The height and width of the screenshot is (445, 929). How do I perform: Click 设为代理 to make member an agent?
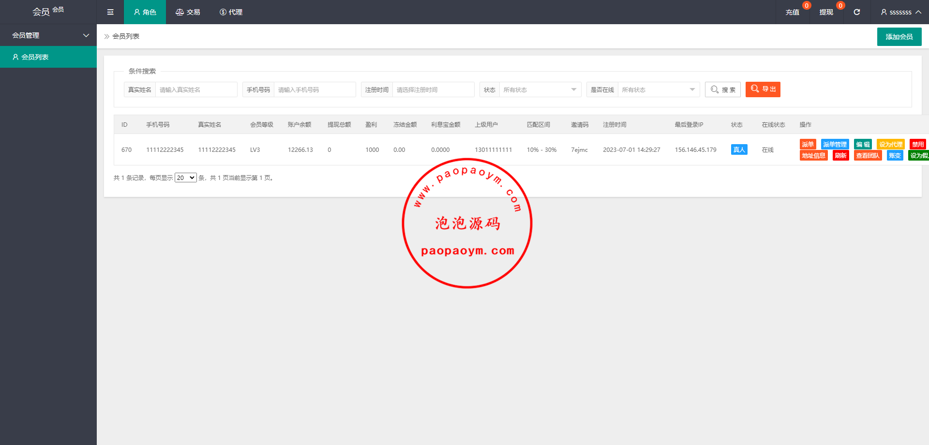pyautogui.click(x=890, y=144)
